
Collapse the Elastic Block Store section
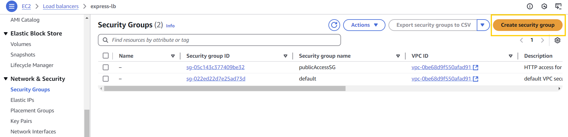(x=6, y=34)
